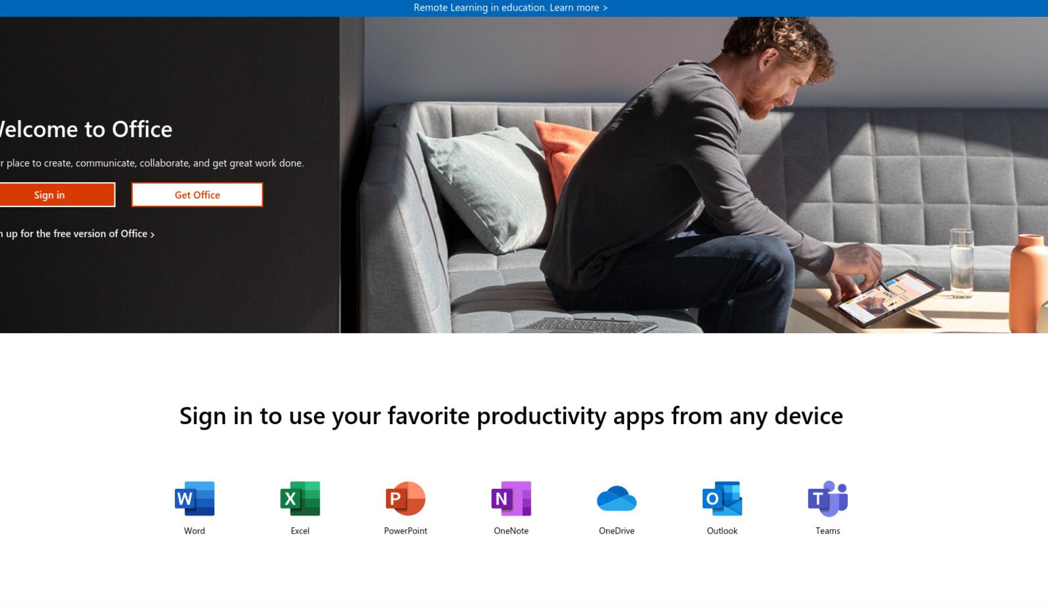Image resolution: width=1048 pixels, height=609 pixels.
Task: Click the Outlook app icon
Action: [722, 498]
